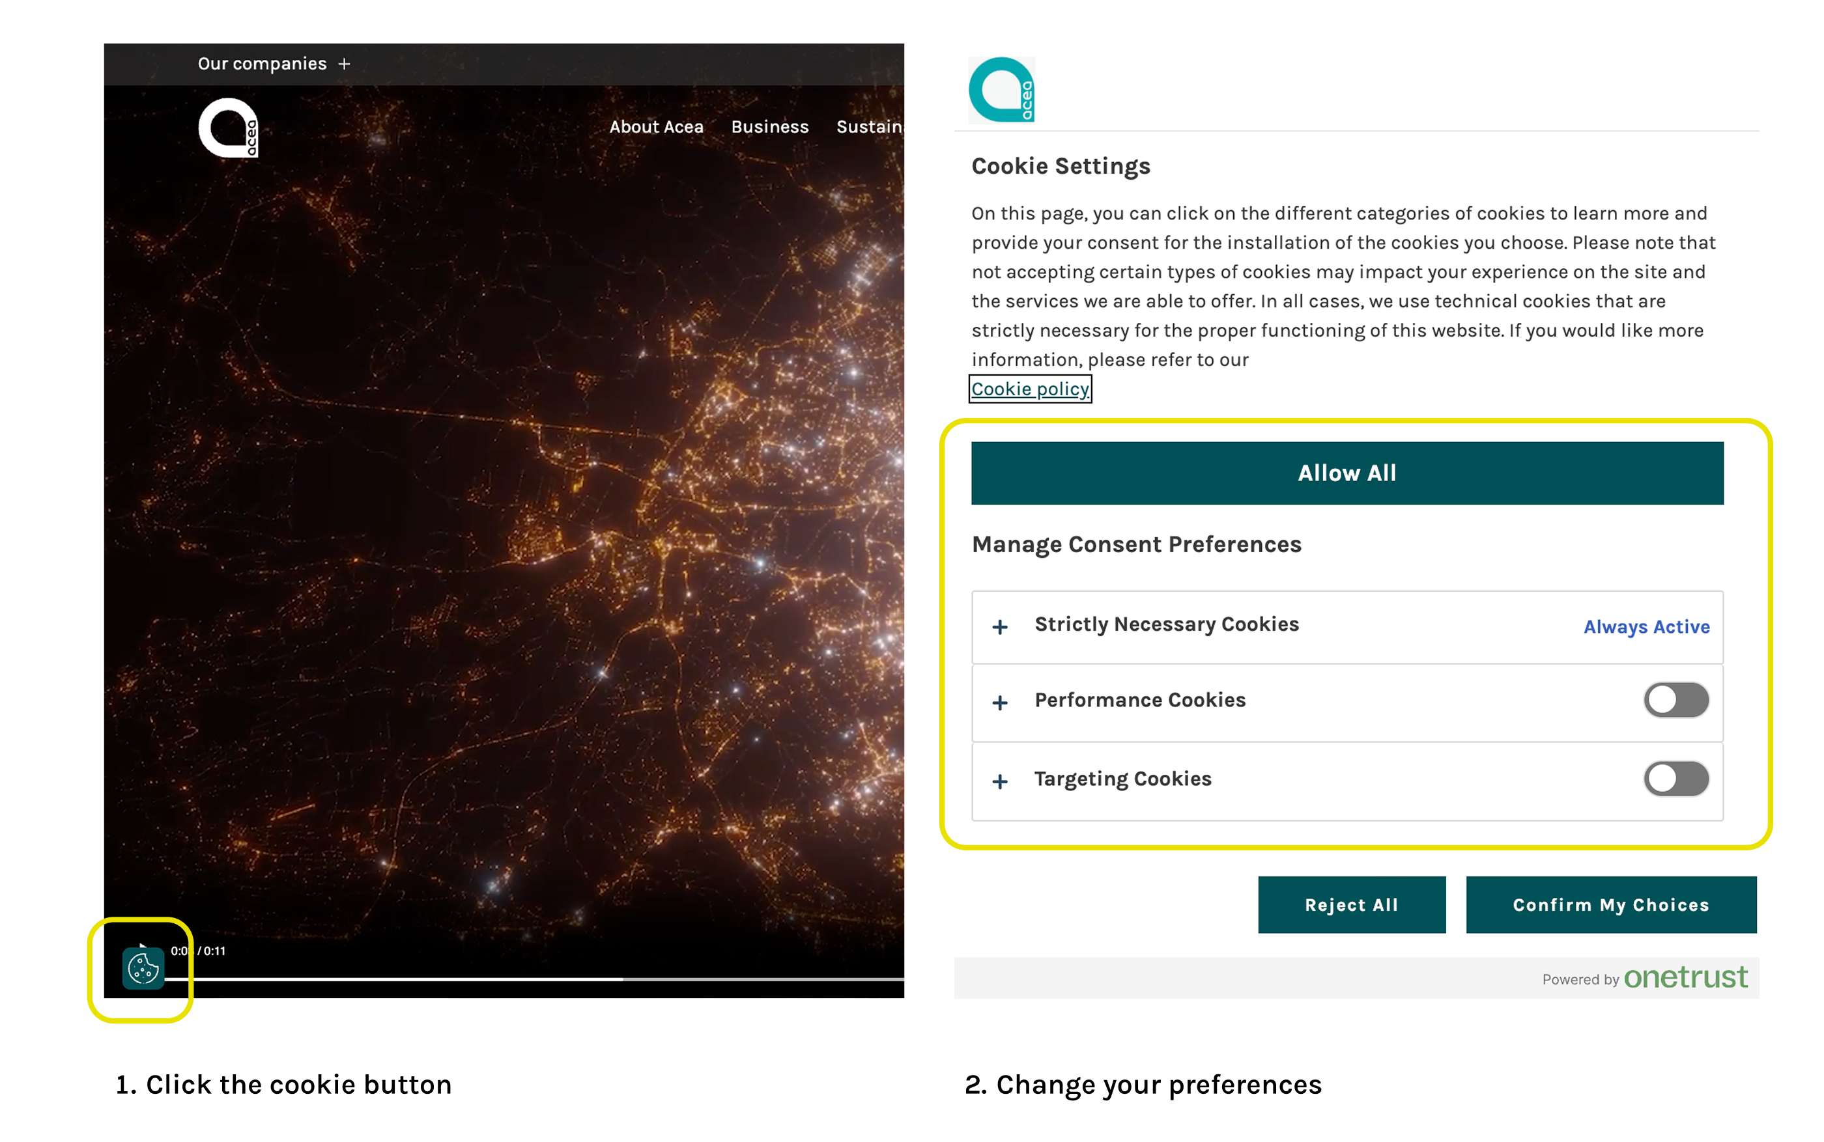This screenshot has height=1142, width=1824.
Task: Click the plus icon next to Our companies
Action: [345, 64]
